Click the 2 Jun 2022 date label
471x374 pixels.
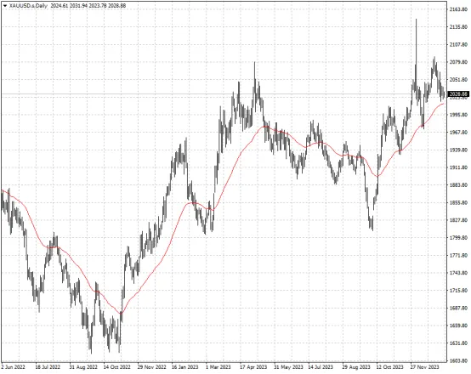click(13, 367)
